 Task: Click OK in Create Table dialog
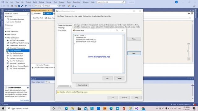click(107, 78)
